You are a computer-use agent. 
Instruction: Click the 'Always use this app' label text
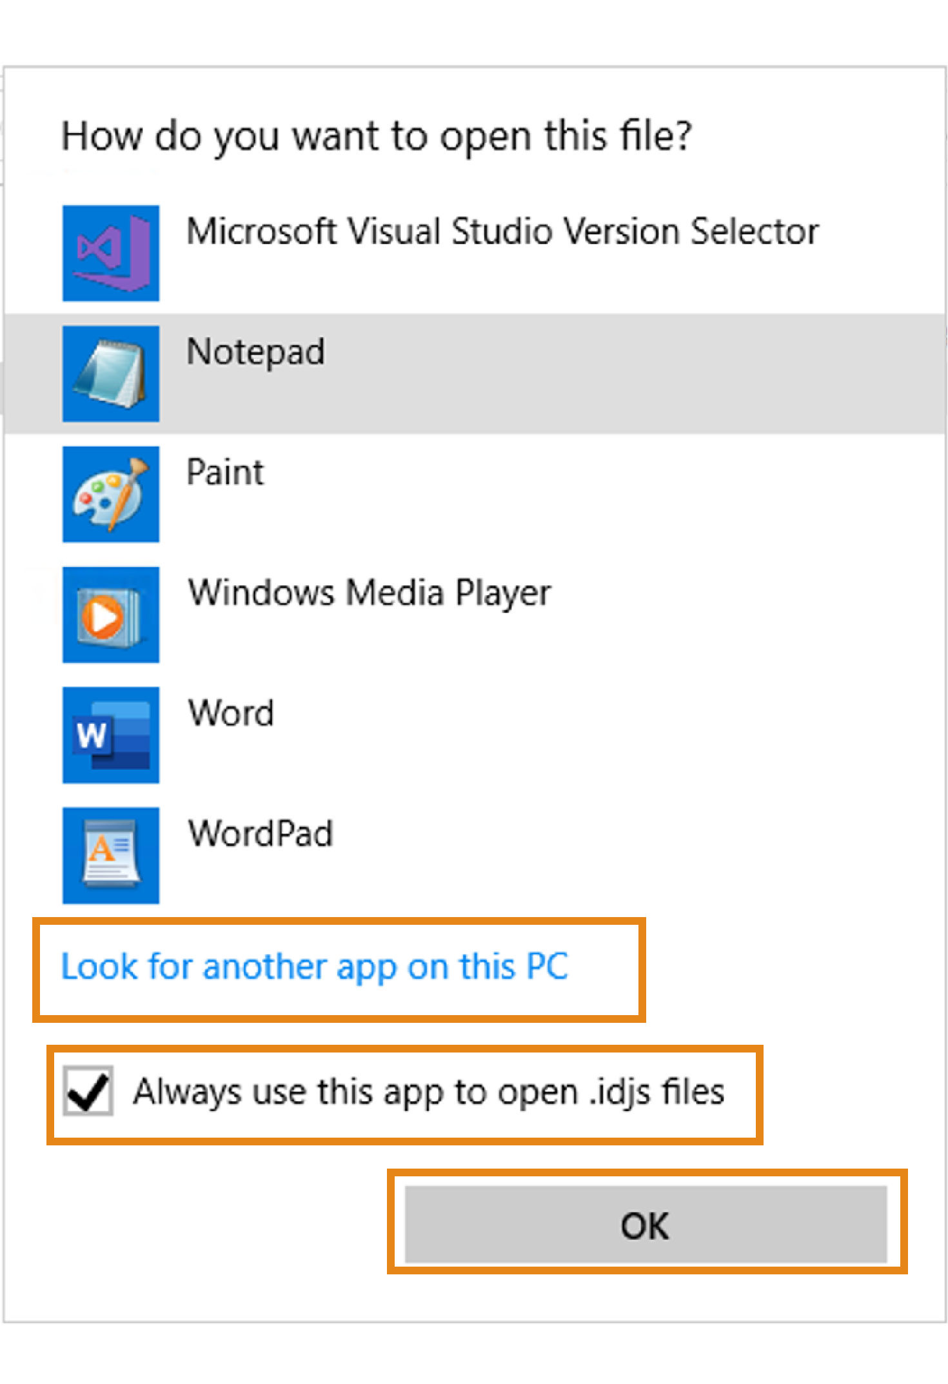(429, 1092)
